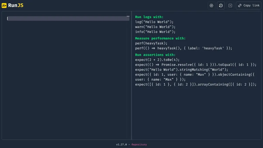Click the log("Hello World"); line

coord(154,22)
